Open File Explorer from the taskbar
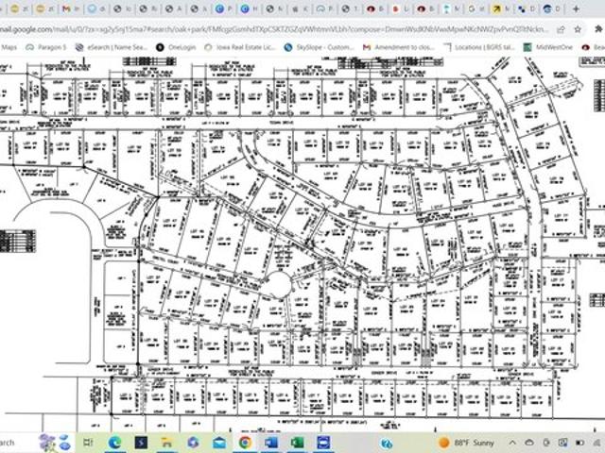605x453 pixels. [x=167, y=443]
